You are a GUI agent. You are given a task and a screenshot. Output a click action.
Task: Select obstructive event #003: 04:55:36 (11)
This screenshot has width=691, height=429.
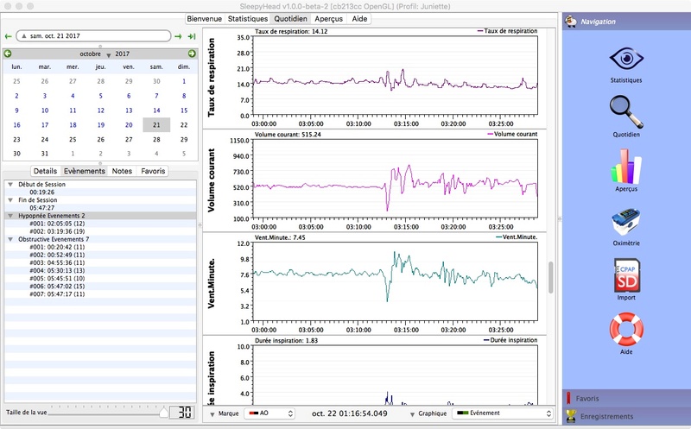(57, 263)
